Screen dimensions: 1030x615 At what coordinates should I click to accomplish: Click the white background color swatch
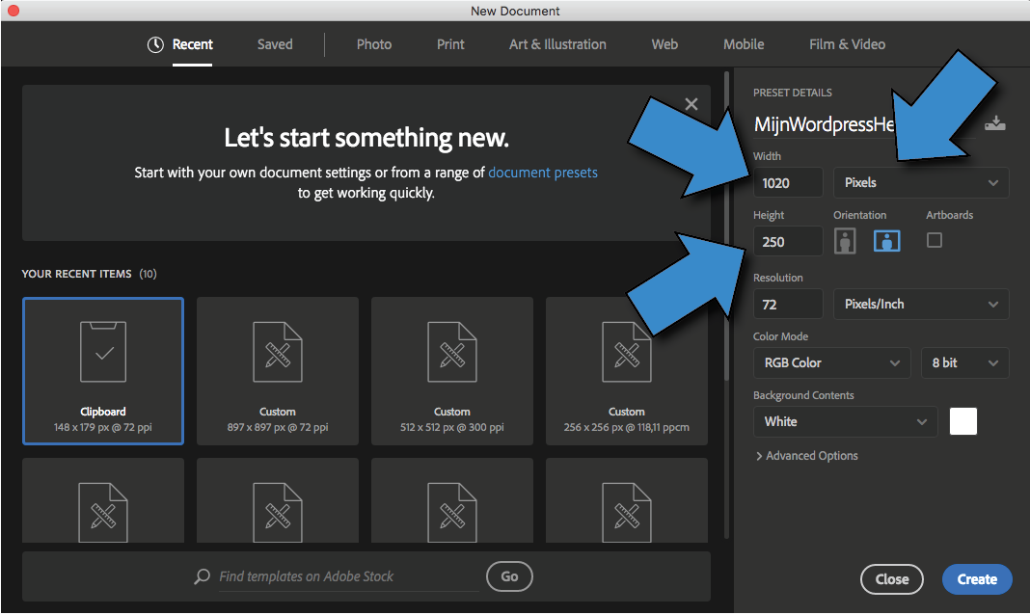coord(962,421)
